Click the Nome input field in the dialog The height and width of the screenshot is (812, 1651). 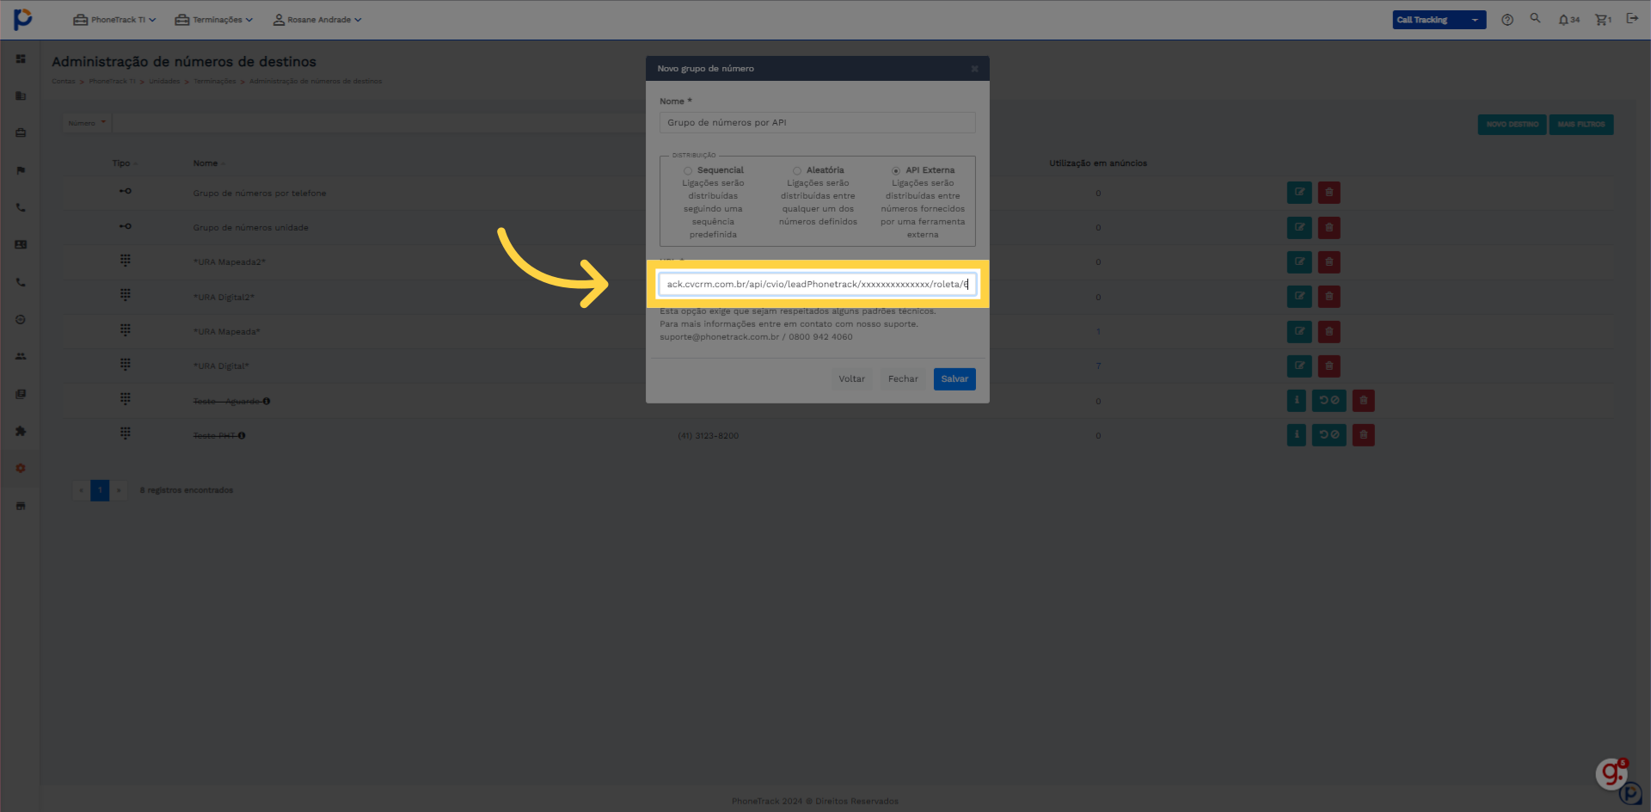pos(817,123)
